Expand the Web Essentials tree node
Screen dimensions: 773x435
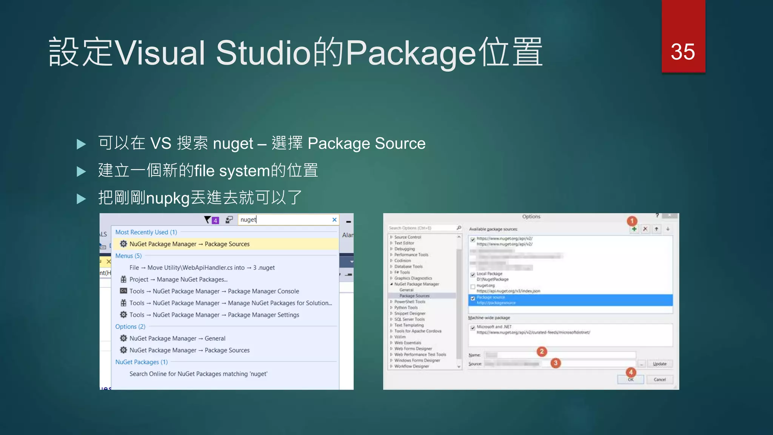[391, 343]
